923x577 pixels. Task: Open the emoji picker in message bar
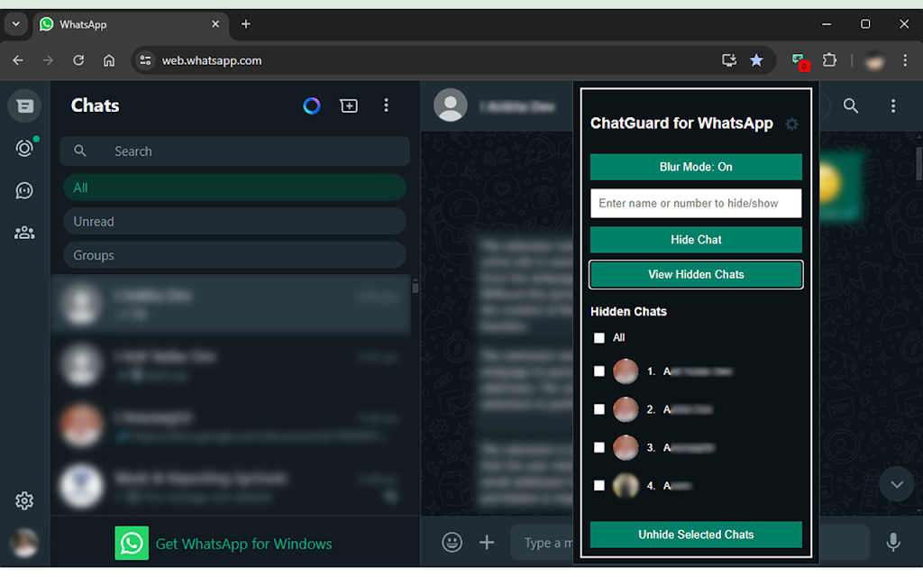pos(452,542)
